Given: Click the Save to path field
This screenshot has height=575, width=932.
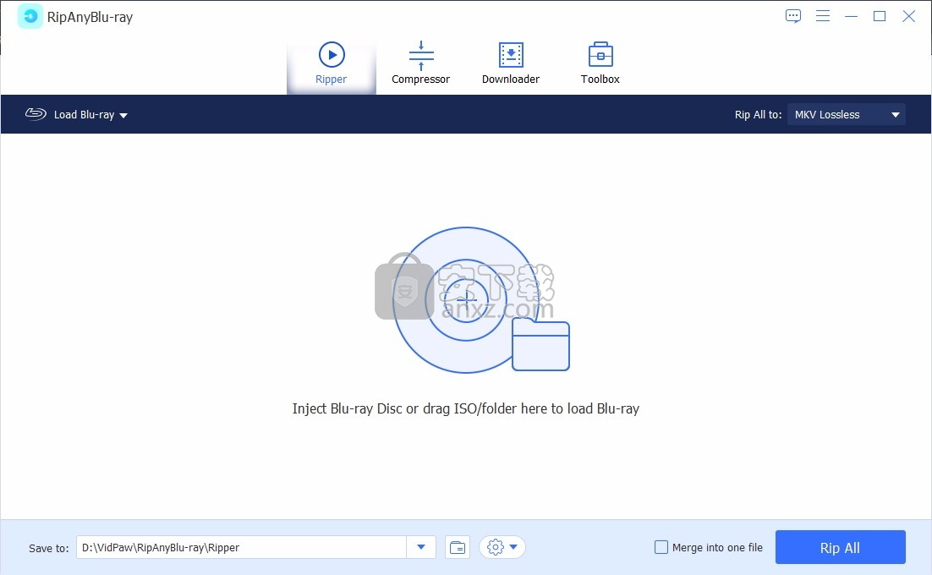Looking at the screenshot, I should [x=241, y=547].
